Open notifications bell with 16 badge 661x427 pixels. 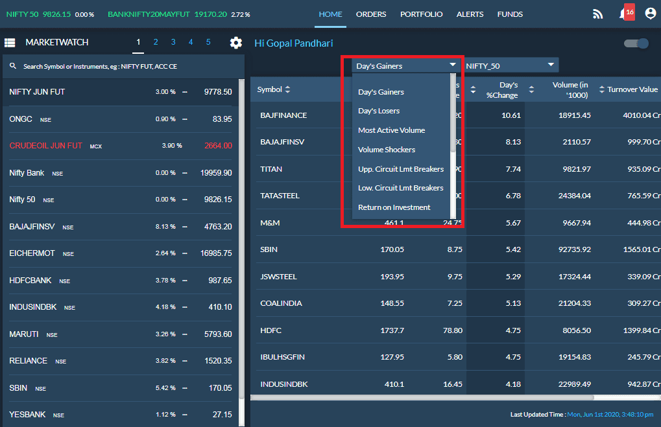[x=627, y=13]
